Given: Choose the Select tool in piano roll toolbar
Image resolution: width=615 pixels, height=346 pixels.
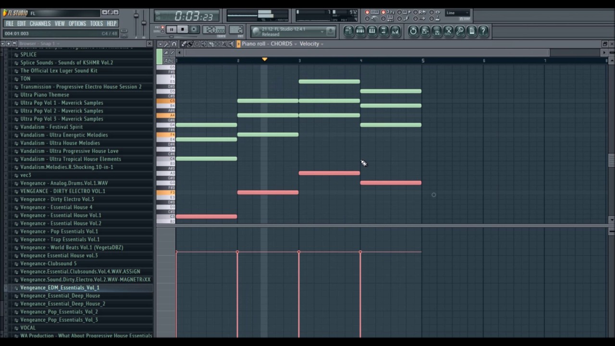Looking at the screenshot, I should click(218, 44).
